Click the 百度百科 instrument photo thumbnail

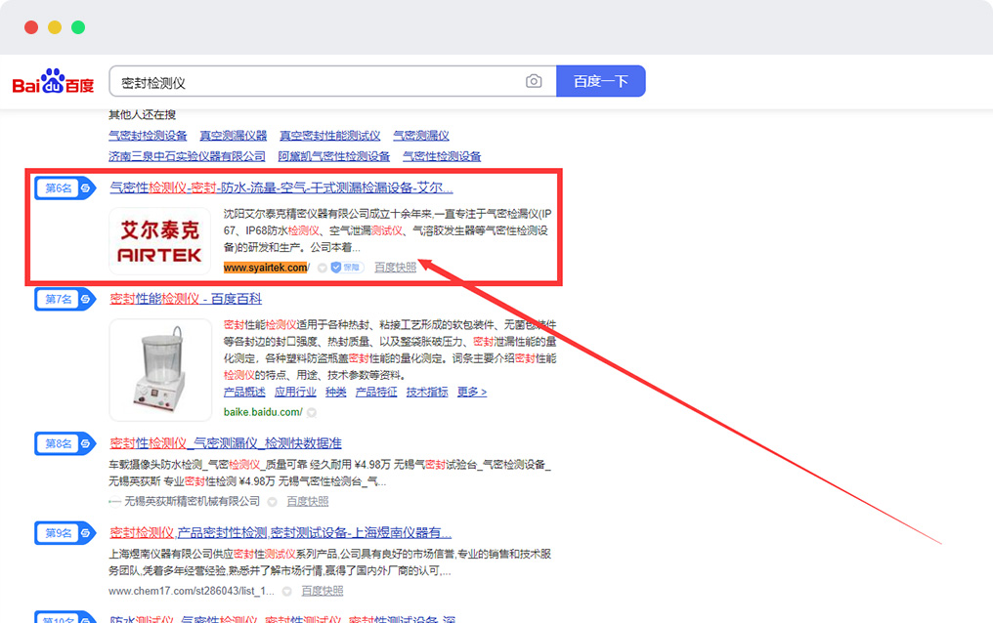[160, 370]
